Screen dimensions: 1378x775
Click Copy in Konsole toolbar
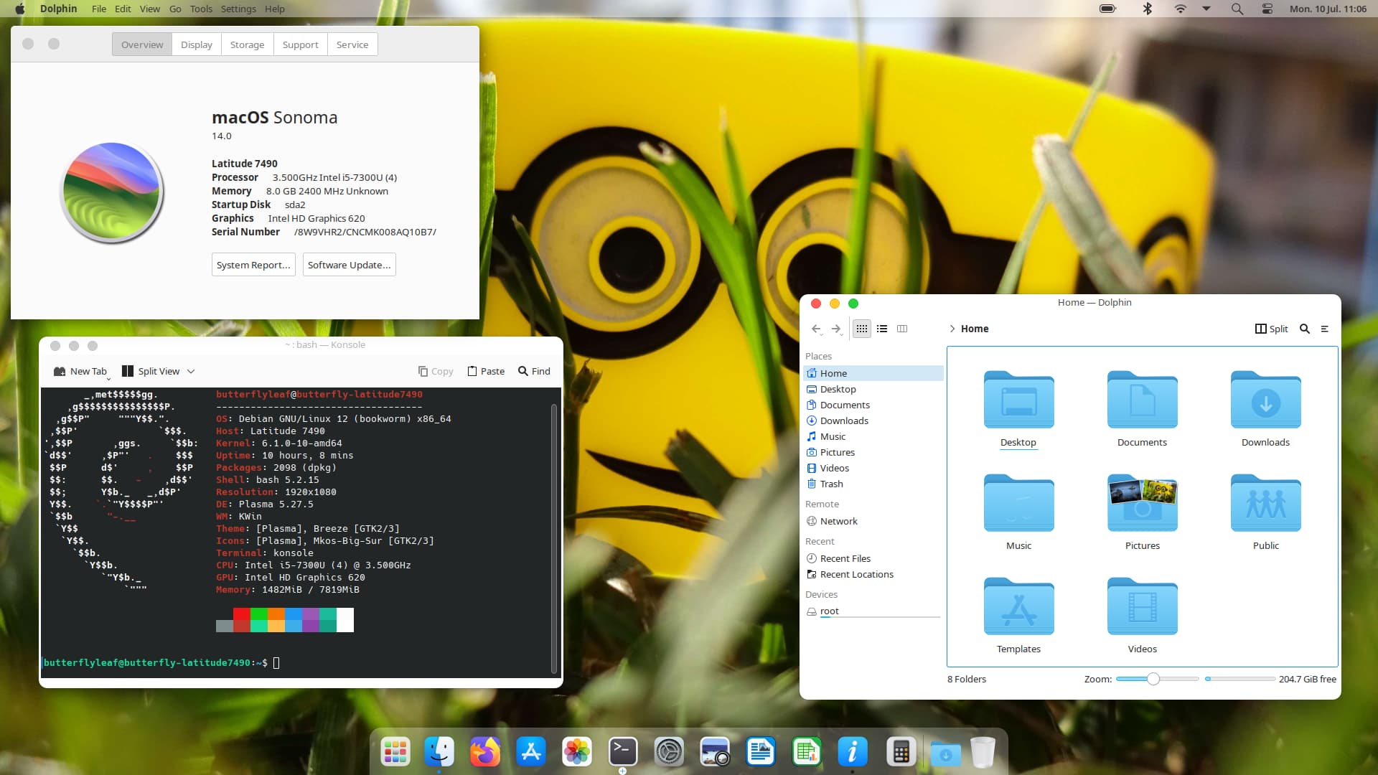pyautogui.click(x=436, y=371)
